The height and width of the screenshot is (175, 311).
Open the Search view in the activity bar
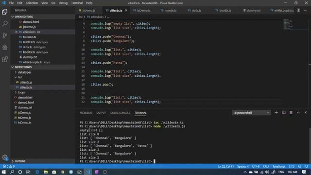[5, 23]
